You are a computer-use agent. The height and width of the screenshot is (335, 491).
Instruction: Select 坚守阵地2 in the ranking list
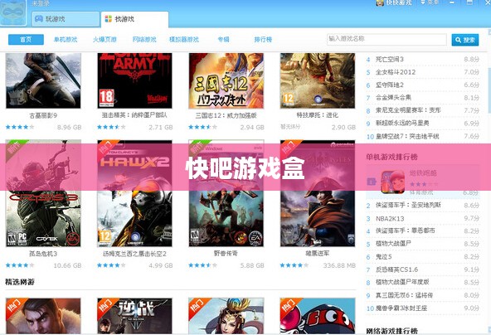(390, 85)
